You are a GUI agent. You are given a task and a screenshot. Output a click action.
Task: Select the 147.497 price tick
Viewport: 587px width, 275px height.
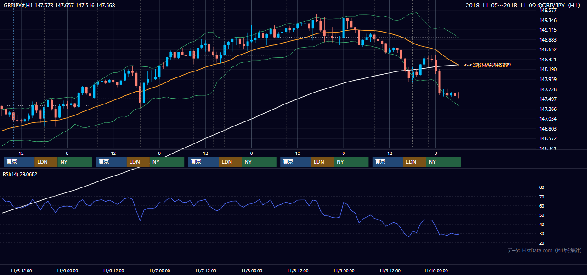548,99
